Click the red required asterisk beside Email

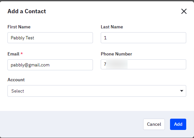click(x=22, y=54)
